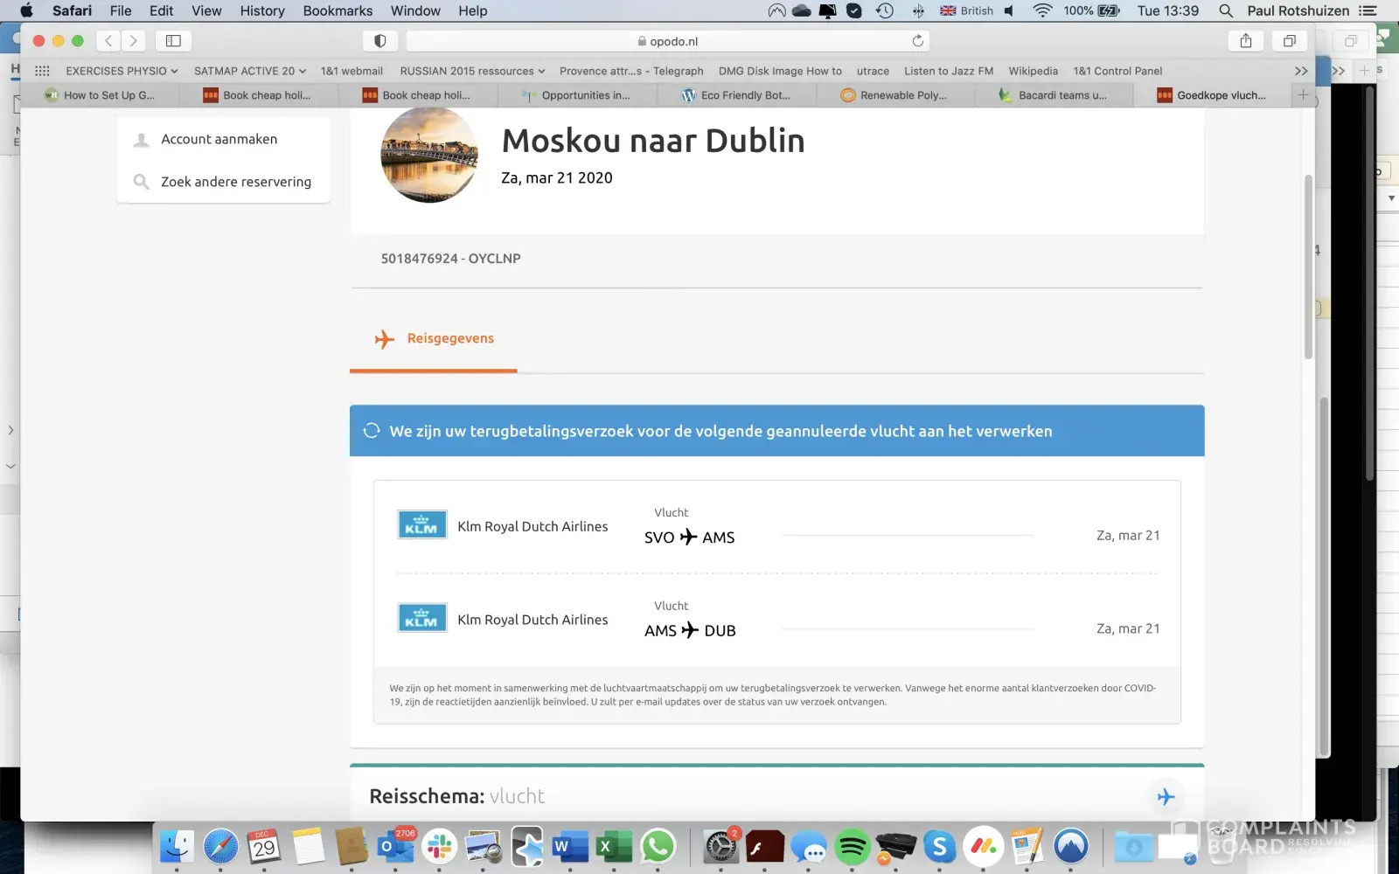Open Spotify in the Dock
The height and width of the screenshot is (874, 1399).
(853, 846)
